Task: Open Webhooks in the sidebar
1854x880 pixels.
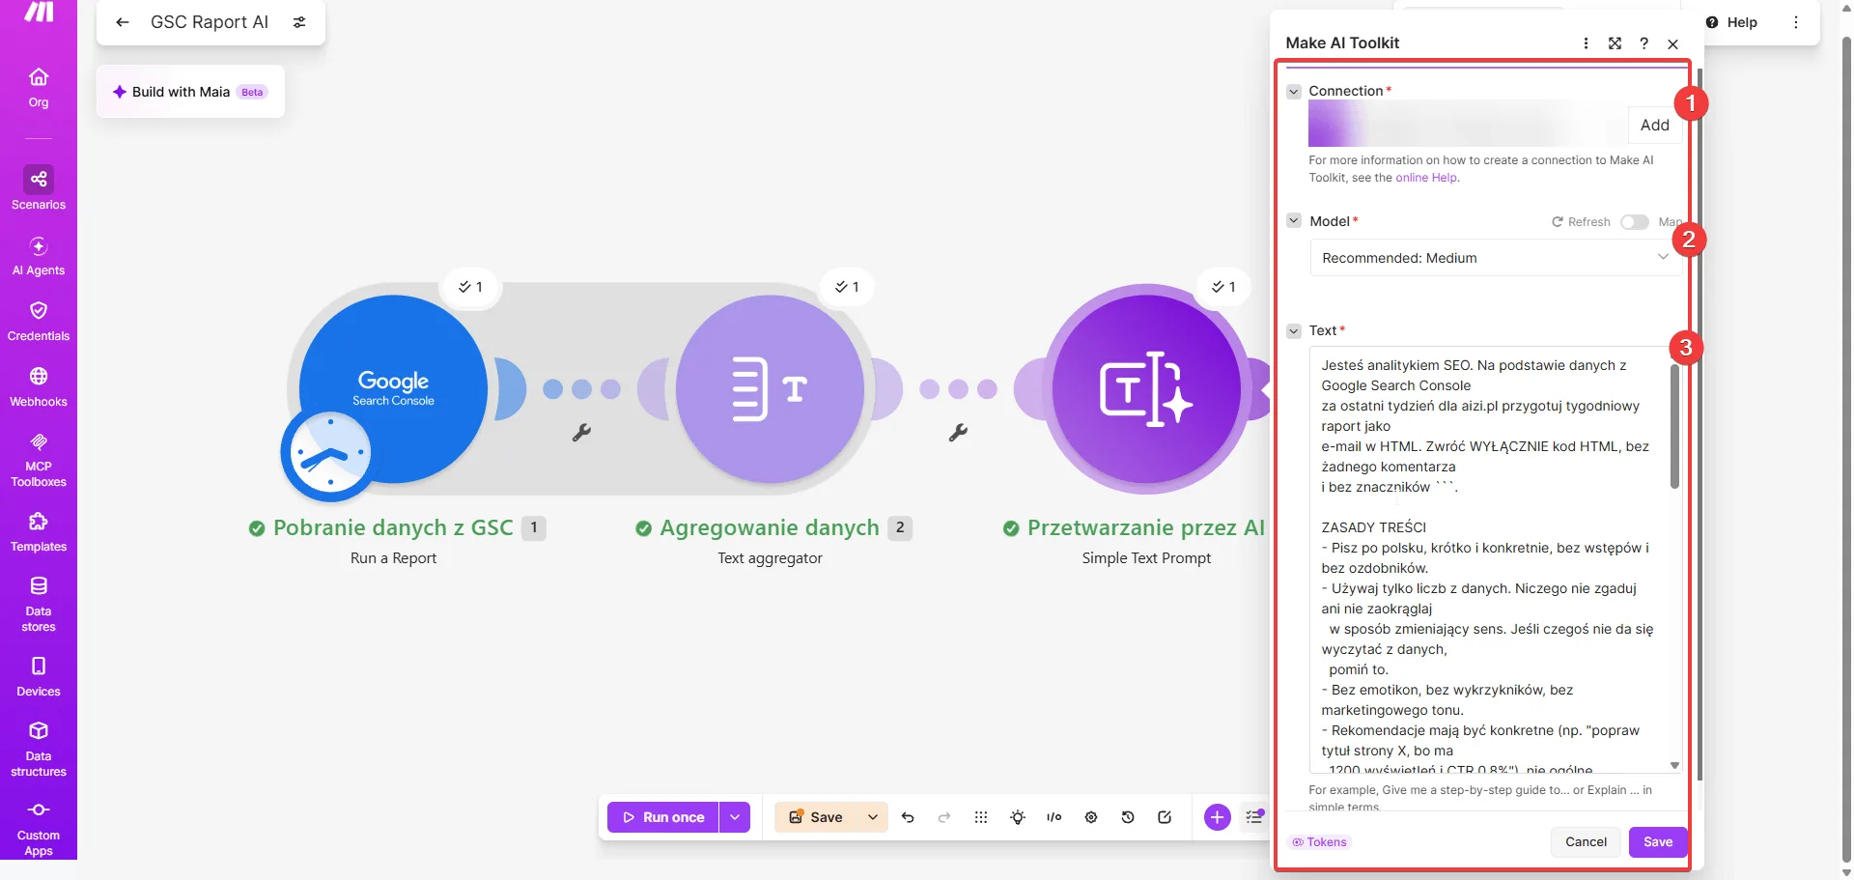Action: click(x=39, y=386)
